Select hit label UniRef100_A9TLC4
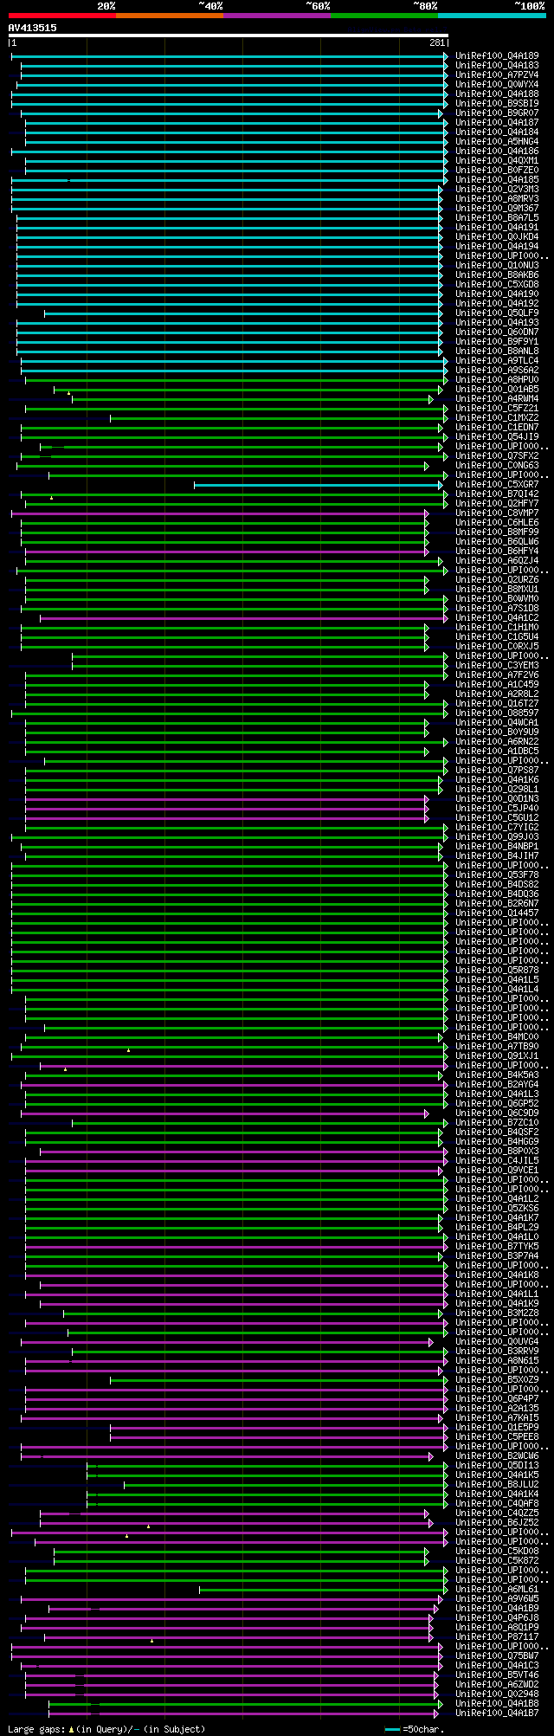This screenshot has width=554, height=1736. point(497,361)
